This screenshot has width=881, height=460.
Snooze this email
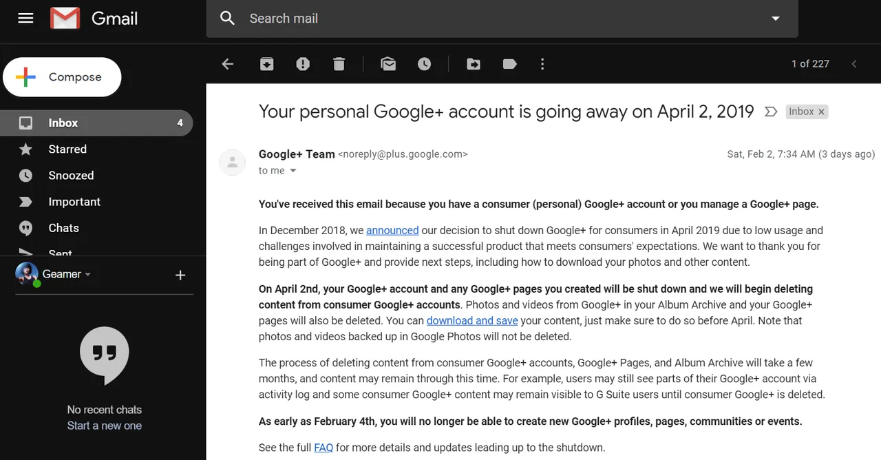(x=425, y=64)
